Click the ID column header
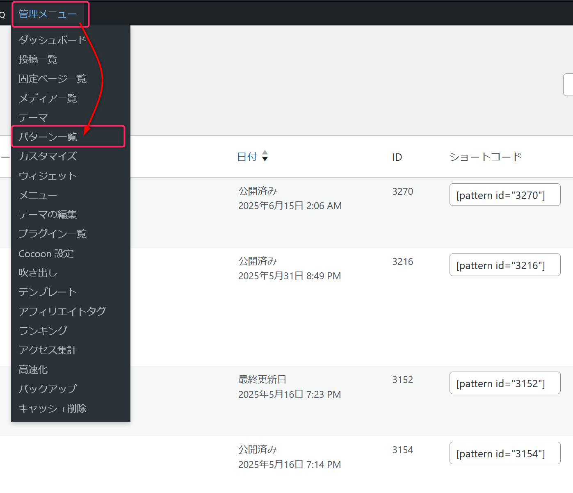This screenshot has width=573, height=493. coord(397,157)
